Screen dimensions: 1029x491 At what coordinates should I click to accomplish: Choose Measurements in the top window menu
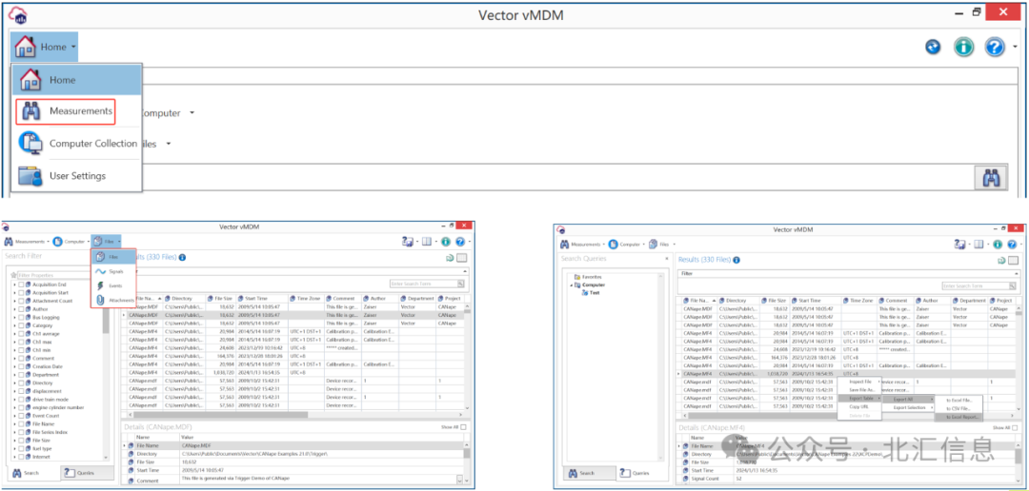(x=66, y=111)
